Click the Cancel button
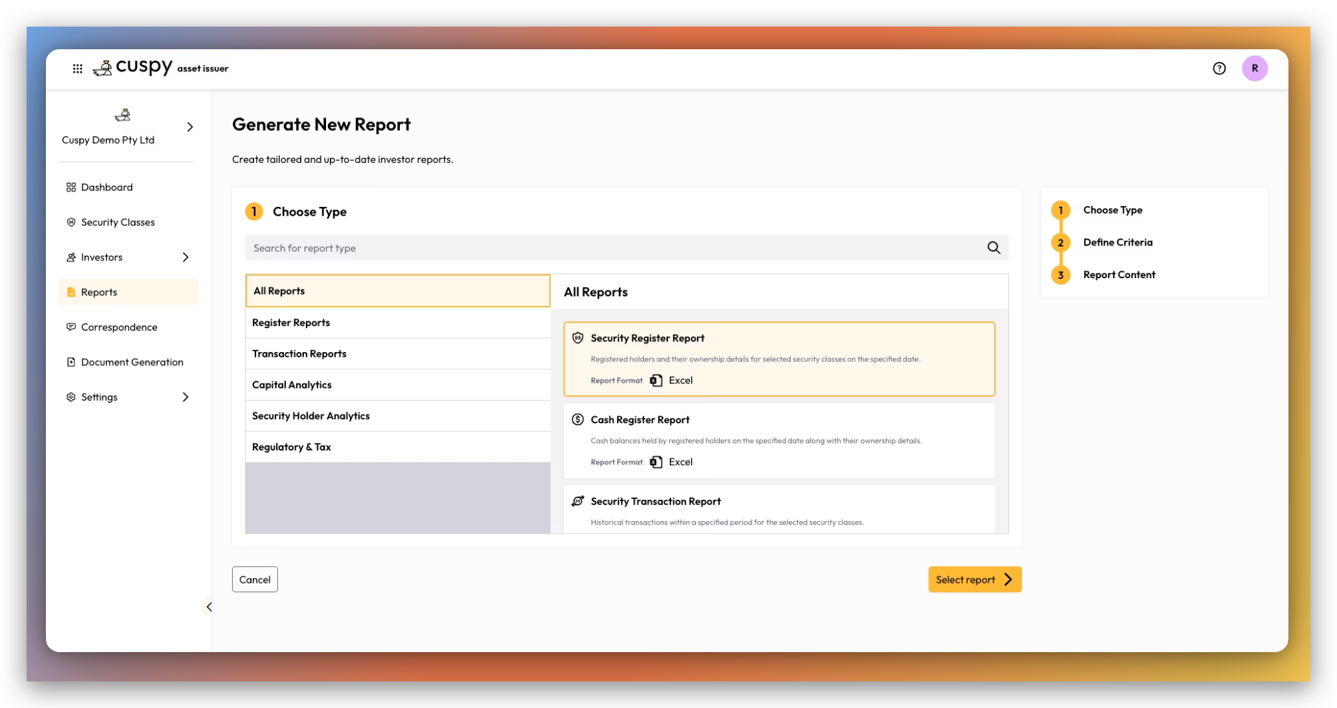 tap(255, 580)
